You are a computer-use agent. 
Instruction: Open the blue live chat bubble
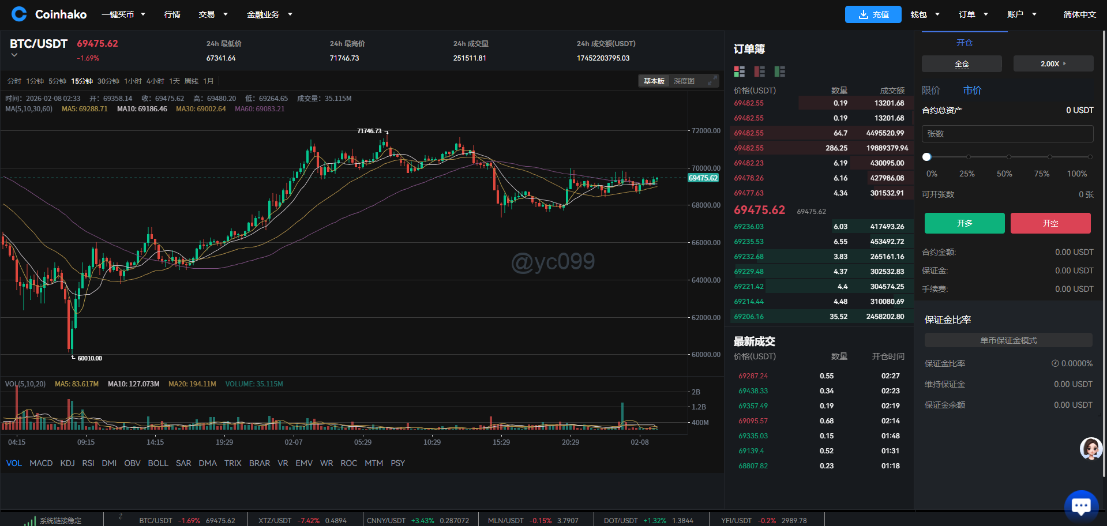1080,506
